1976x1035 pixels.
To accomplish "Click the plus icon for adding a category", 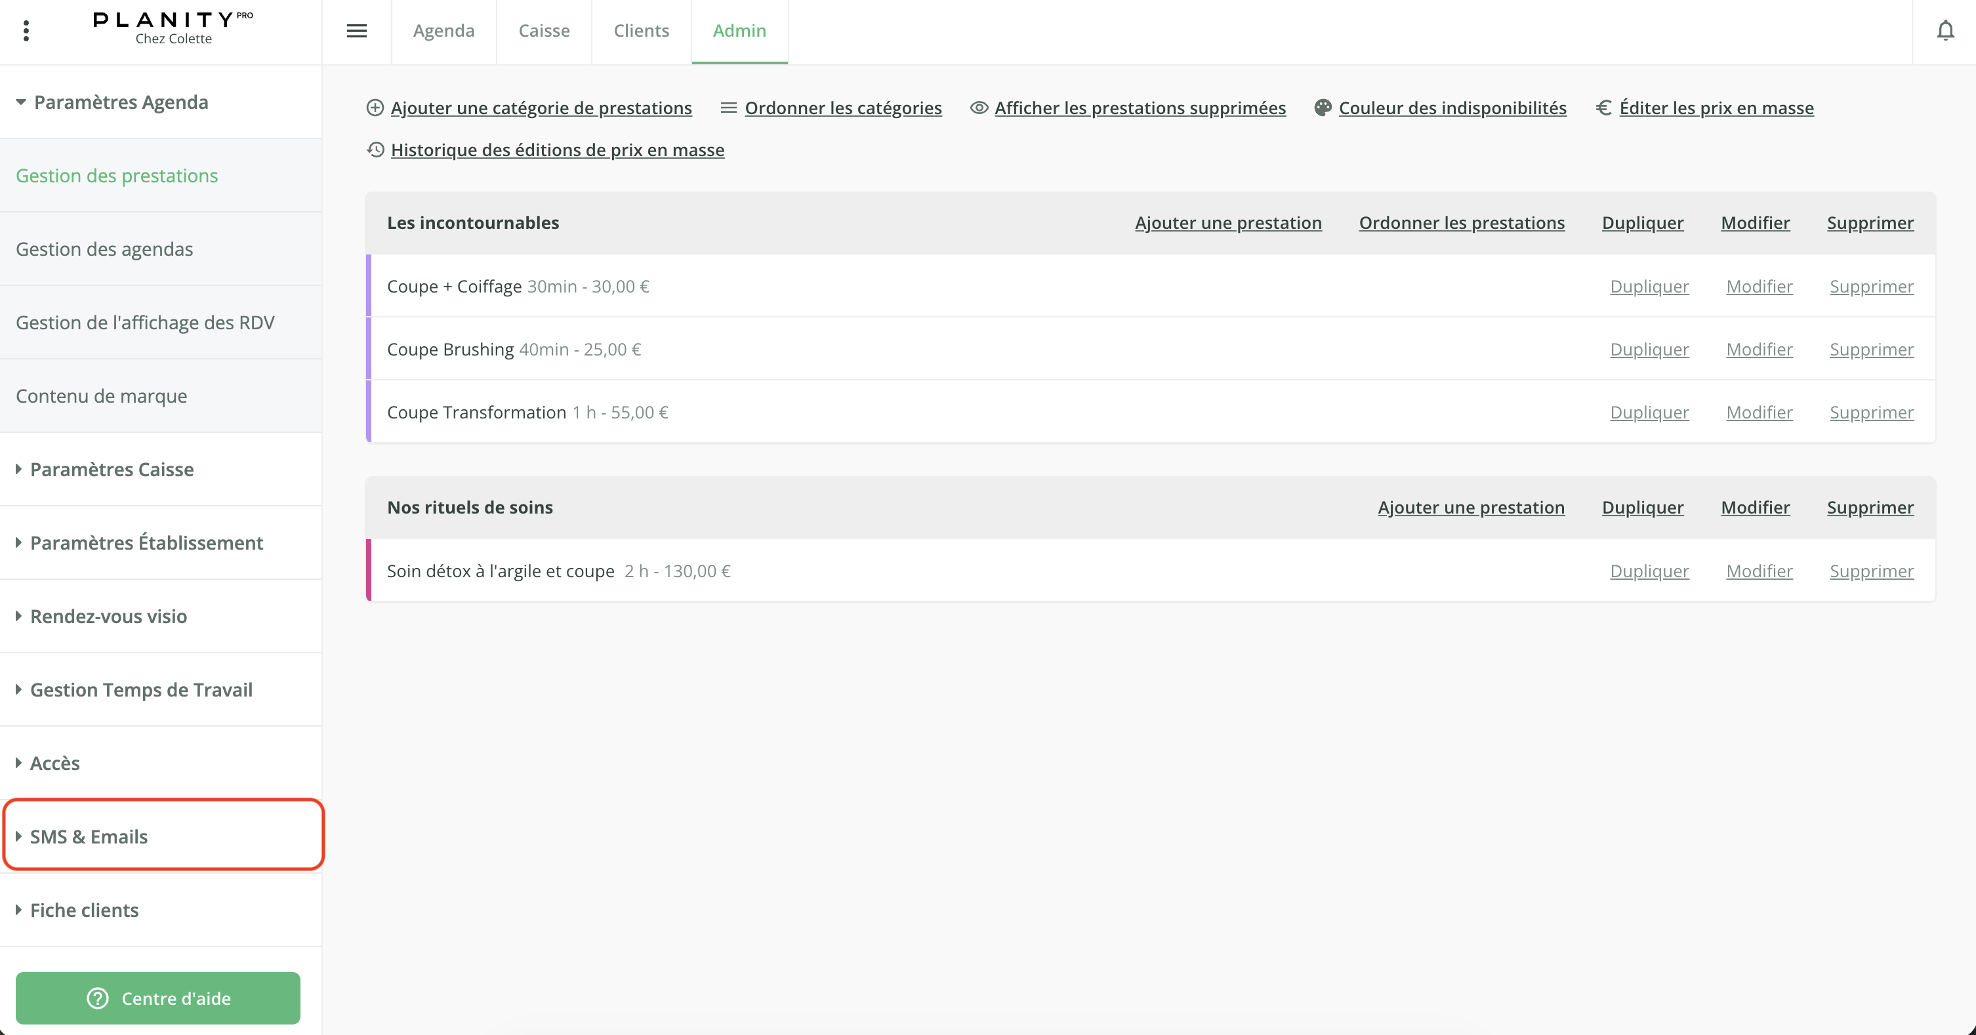I will [x=375, y=108].
